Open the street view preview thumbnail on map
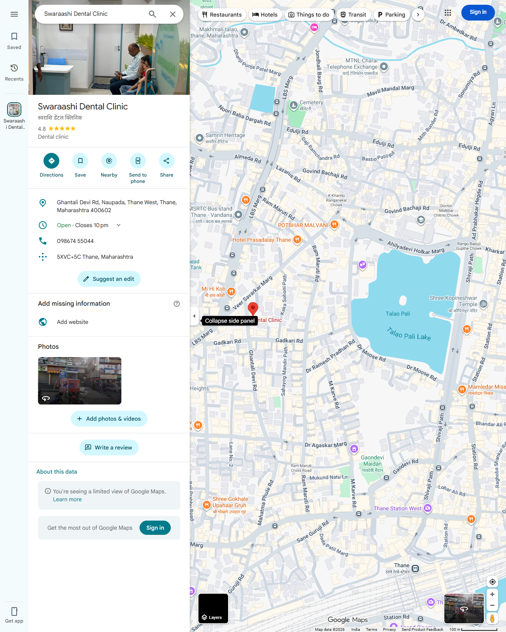Image resolution: width=506 pixels, height=632 pixels. coord(464,609)
